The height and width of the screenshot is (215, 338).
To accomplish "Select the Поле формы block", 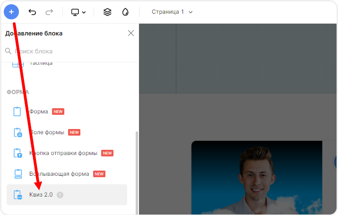I will click(x=47, y=132).
